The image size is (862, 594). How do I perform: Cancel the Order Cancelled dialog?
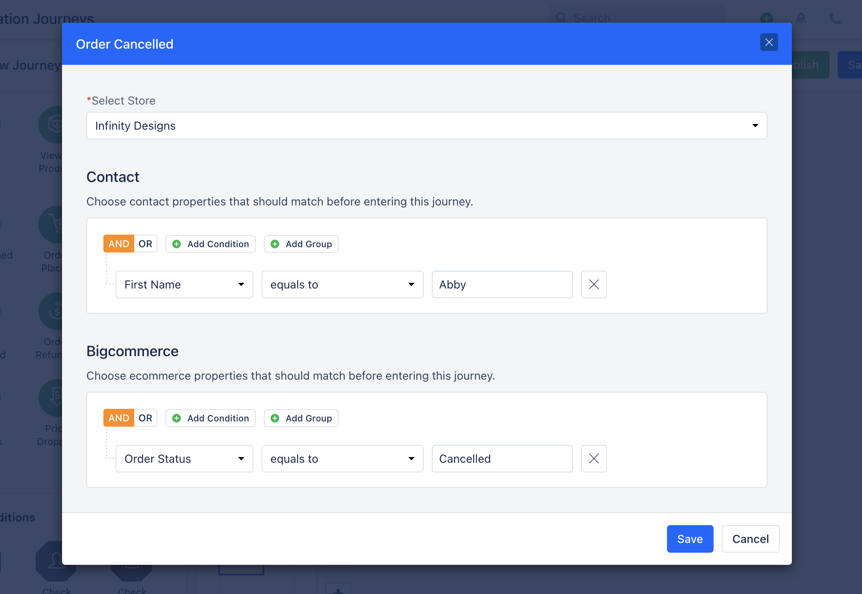click(x=750, y=539)
